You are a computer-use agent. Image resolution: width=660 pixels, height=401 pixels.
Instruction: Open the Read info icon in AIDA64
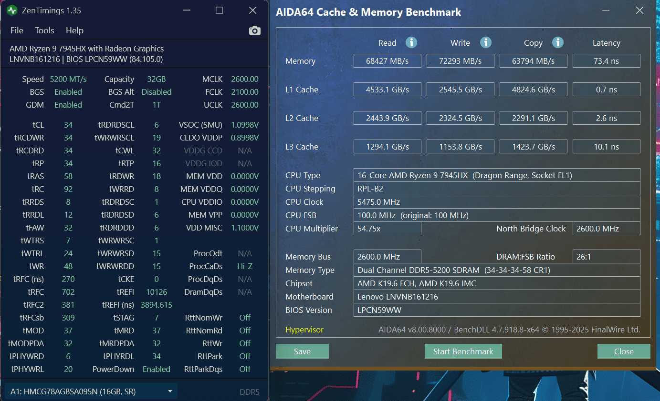pyautogui.click(x=411, y=42)
